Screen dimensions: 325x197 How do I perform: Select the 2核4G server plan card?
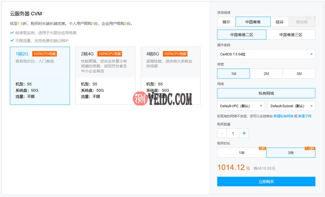[105, 76]
